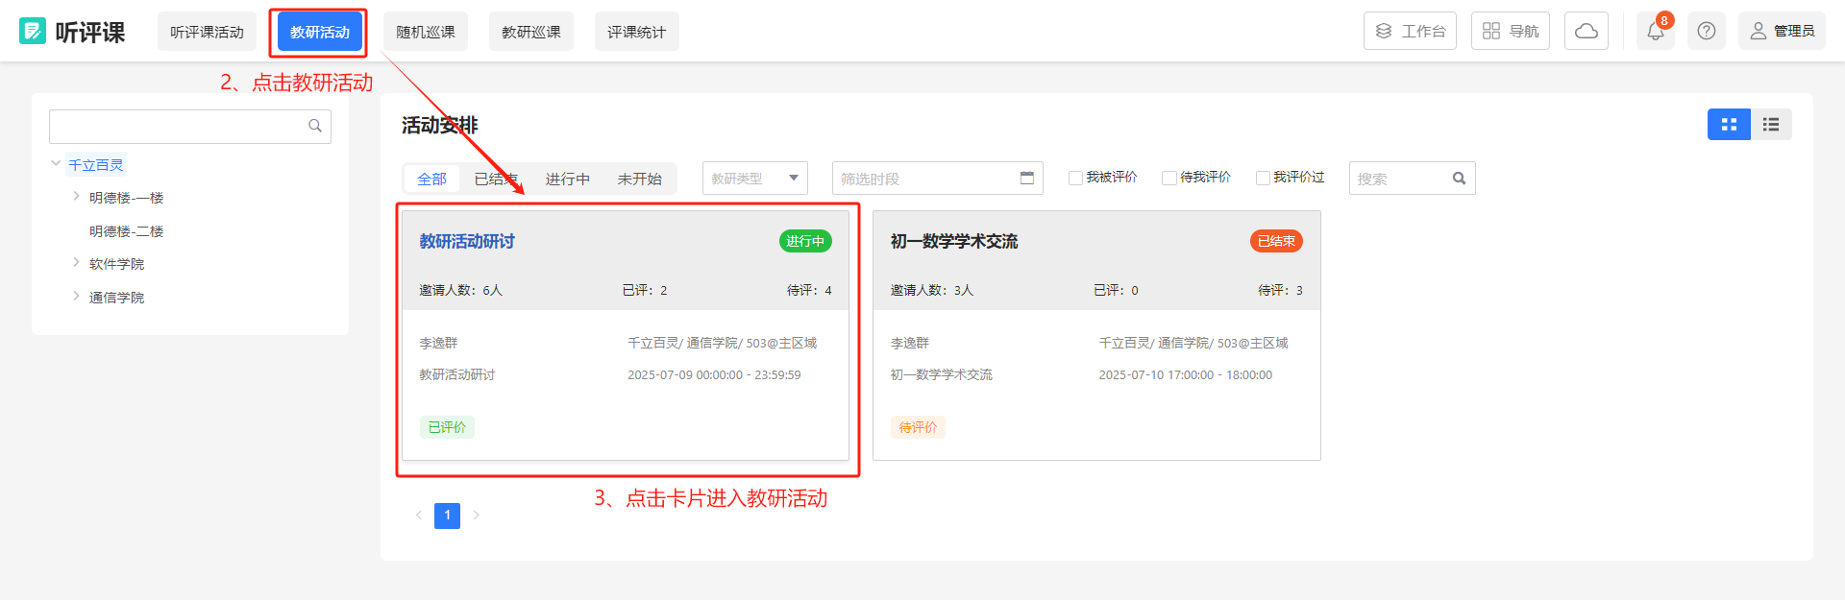Click the help question mark icon
The image size is (1845, 600).
(1706, 32)
